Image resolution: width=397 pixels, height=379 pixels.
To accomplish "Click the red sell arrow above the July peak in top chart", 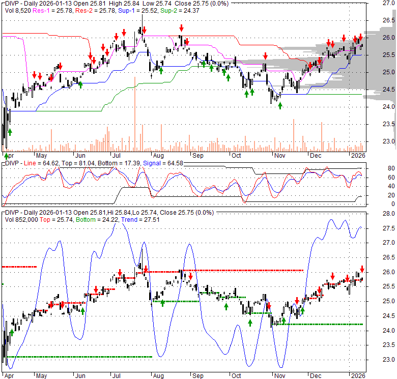I will tap(144, 29).
